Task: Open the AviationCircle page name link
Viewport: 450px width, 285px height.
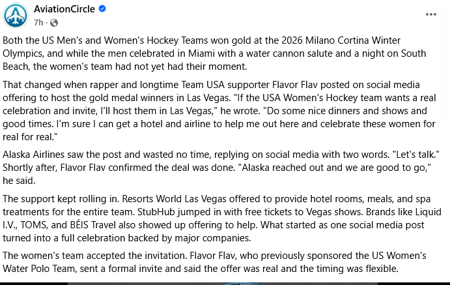Action: [64, 10]
